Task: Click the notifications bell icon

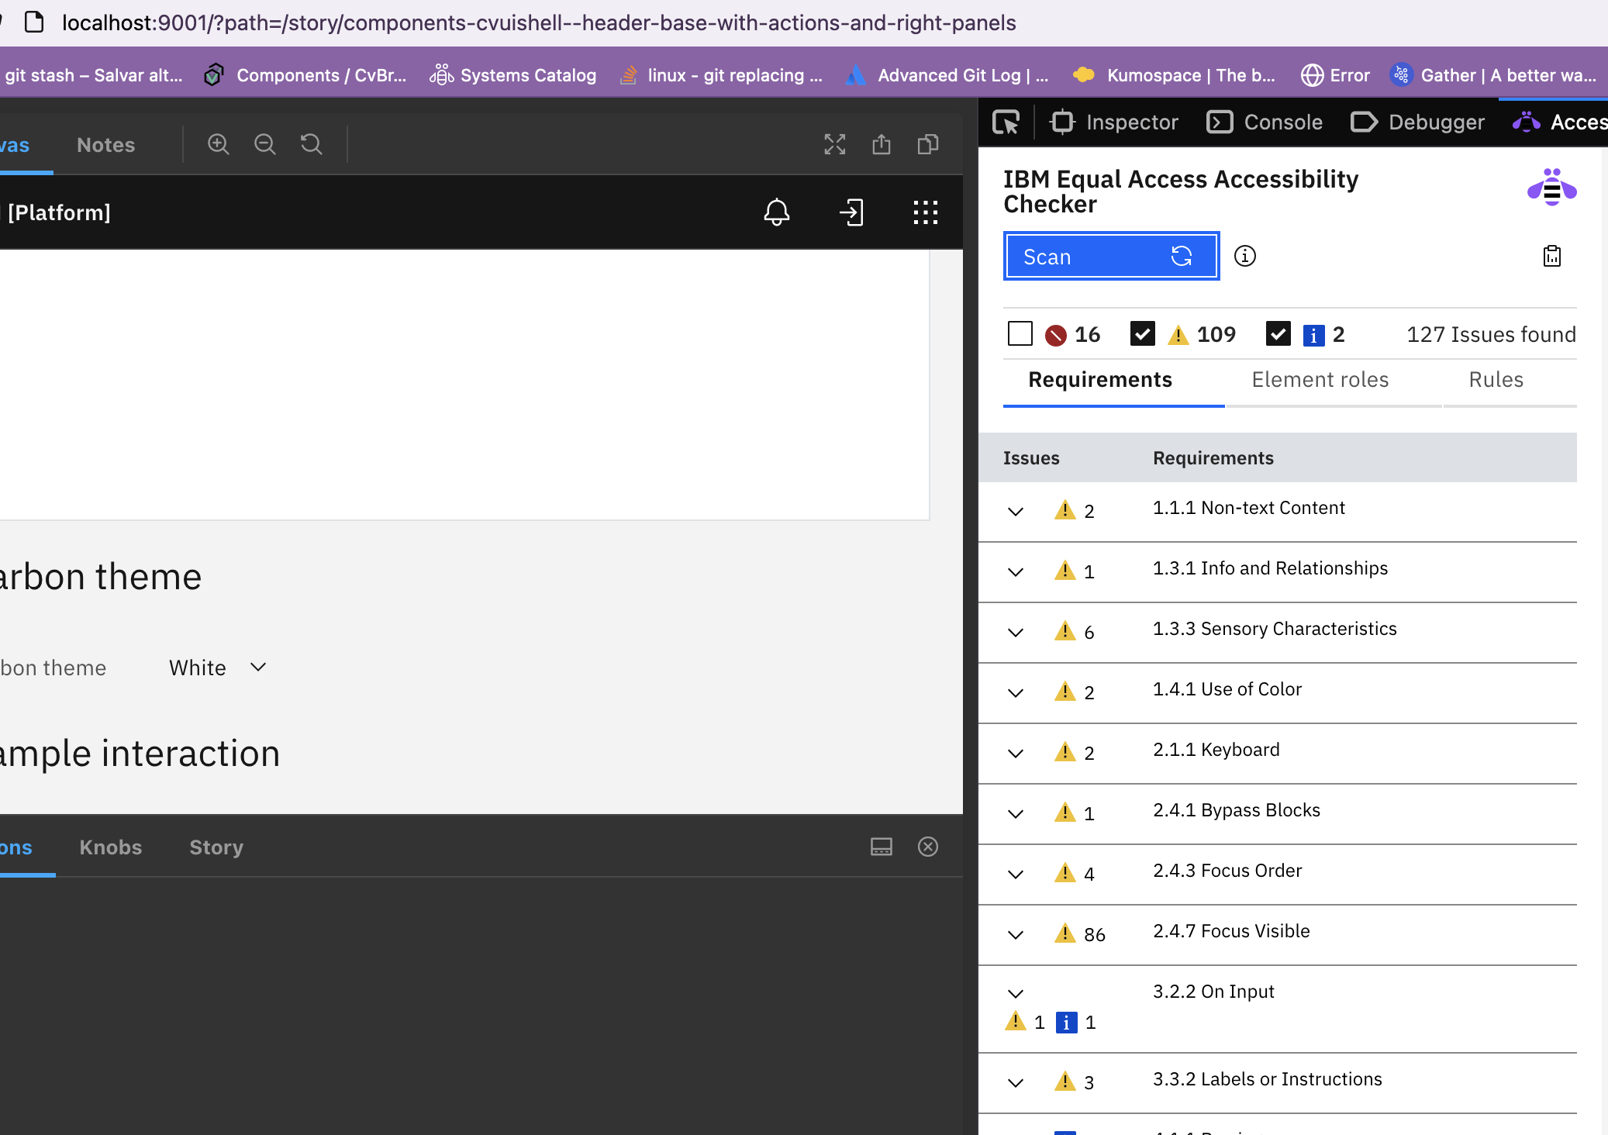Action: 776,212
